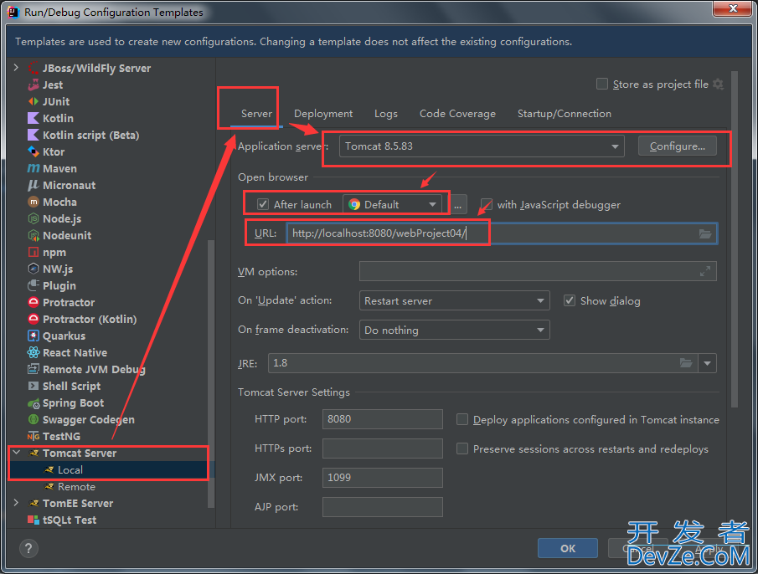Image resolution: width=758 pixels, height=574 pixels.
Task: Click the Jest icon in the template list
Action: (x=34, y=85)
